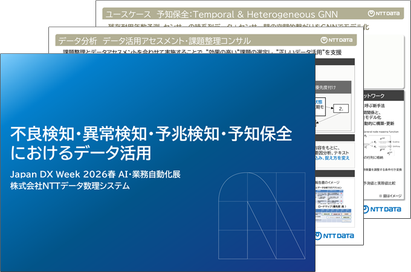Click the dark header ending in 'ットワーク'
This screenshot has width=411, height=272.
click(x=383, y=96)
